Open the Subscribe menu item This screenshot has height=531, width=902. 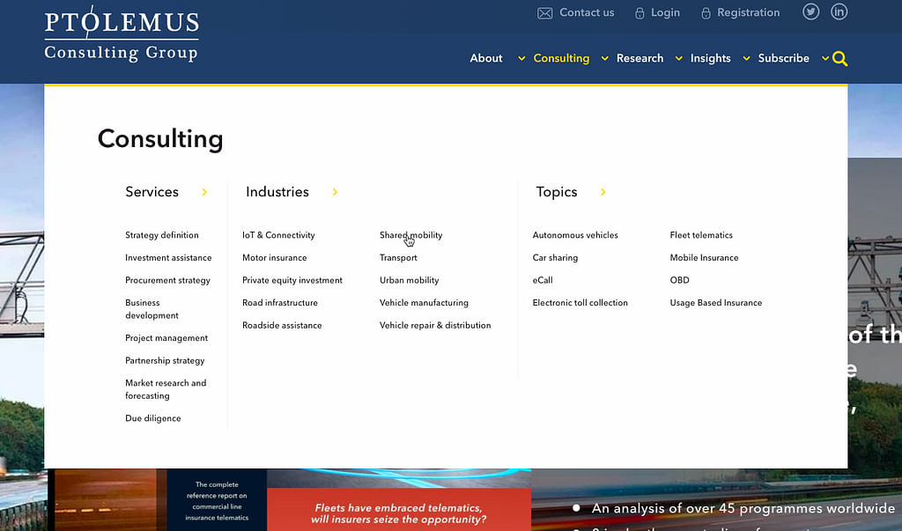[783, 58]
